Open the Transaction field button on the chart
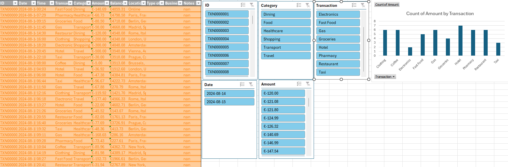 [x=385, y=77]
